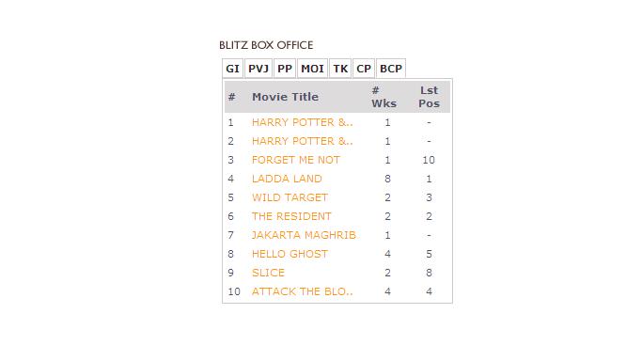
Task: Click the JAKARTA MAGHRIB link
Action: point(304,235)
